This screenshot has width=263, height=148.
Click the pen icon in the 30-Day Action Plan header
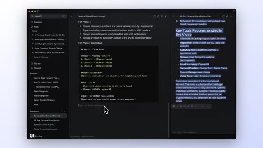[x=227, y=16]
